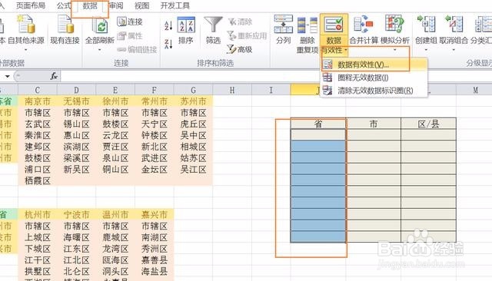The image size is (492, 281).
Task: Click the 无锡市 header cell
Action: click(76, 101)
